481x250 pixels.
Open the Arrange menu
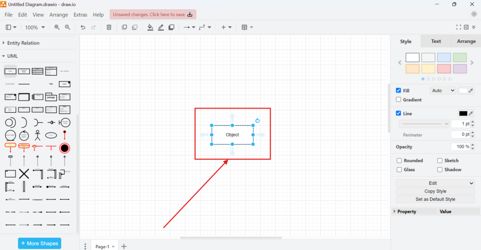59,15
